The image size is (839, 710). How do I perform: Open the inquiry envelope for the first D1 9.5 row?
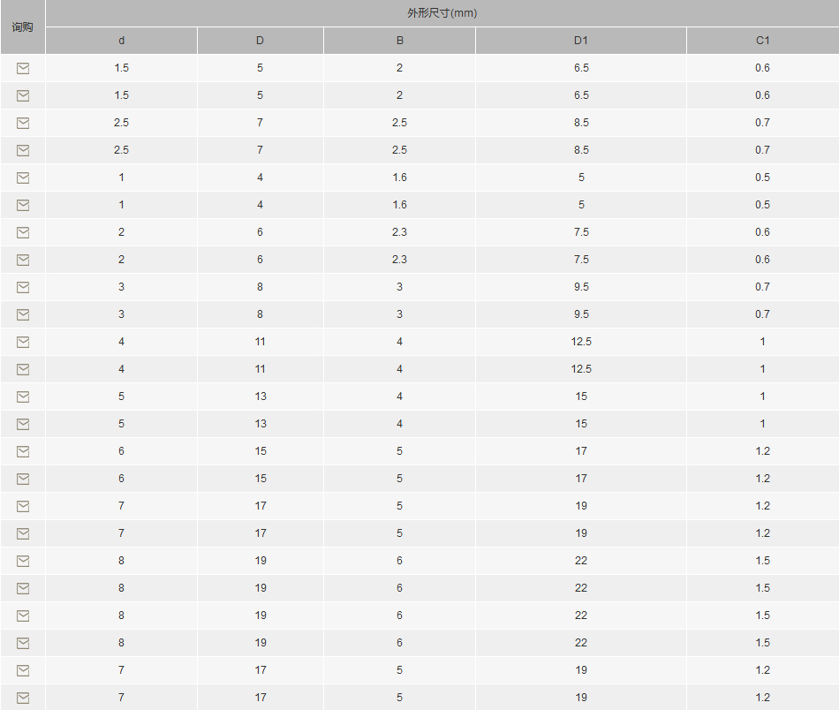(23, 287)
